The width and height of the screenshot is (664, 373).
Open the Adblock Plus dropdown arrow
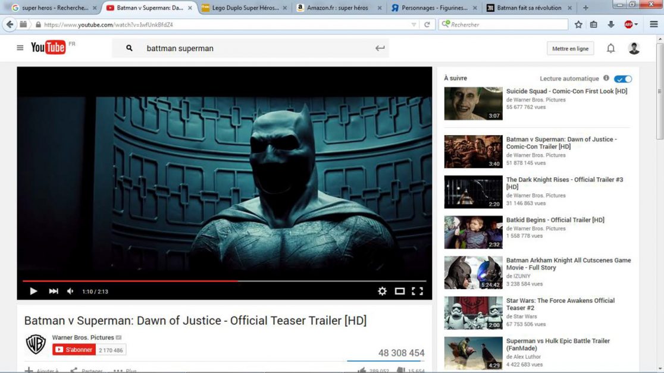click(x=636, y=24)
